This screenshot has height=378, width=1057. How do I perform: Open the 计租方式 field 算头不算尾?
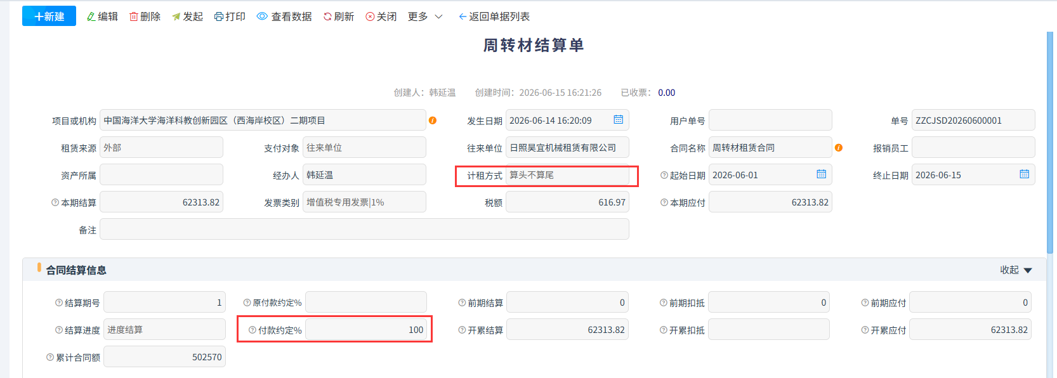coord(567,174)
